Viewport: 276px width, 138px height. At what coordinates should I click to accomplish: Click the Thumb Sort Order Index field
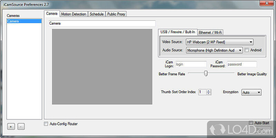(203, 92)
